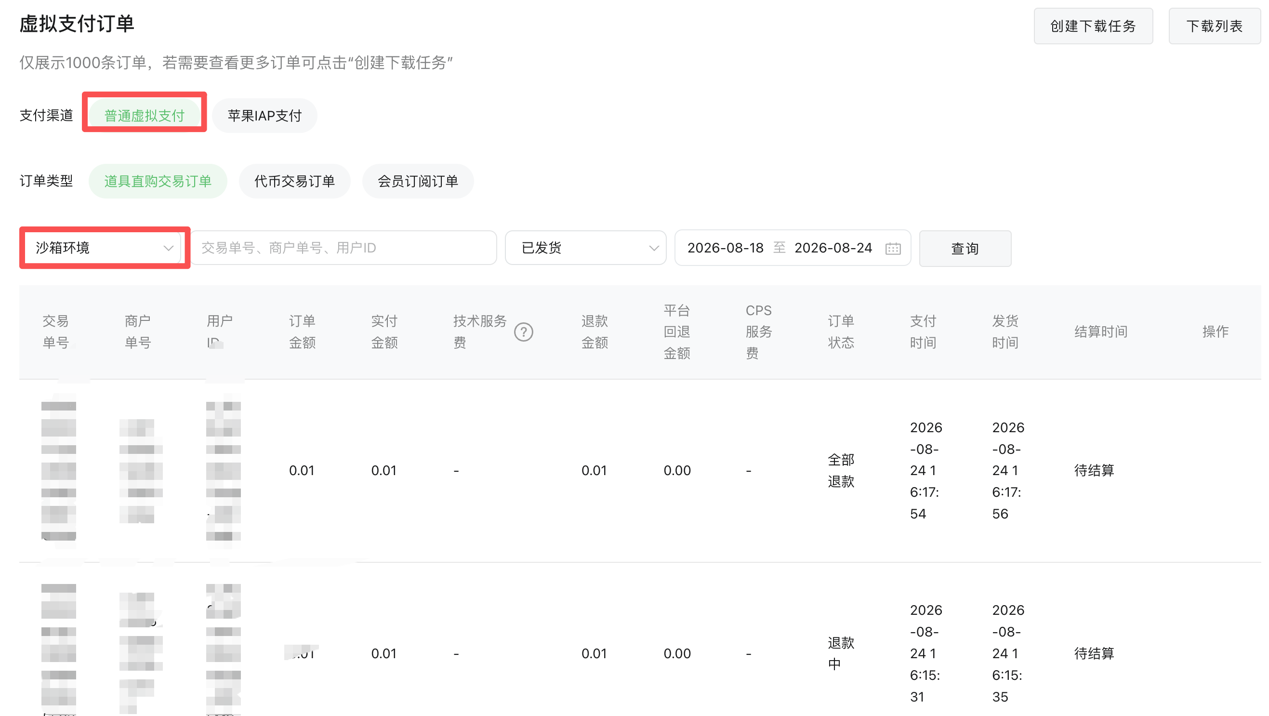The height and width of the screenshot is (716, 1269).
Task: Switch to 会员订阅订单 order type
Action: [418, 181]
